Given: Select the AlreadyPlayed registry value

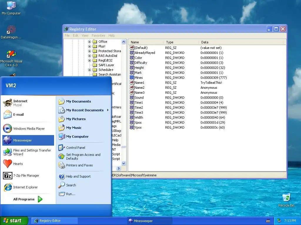Looking at the screenshot, I should [x=145, y=53].
